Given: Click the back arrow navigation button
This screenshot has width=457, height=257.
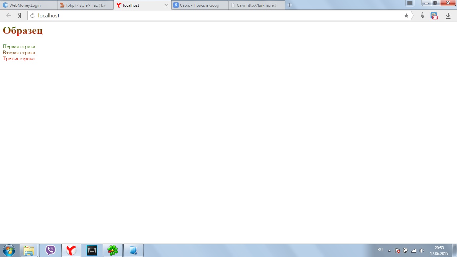Looking at the screenshot, I should coord(9,15).
